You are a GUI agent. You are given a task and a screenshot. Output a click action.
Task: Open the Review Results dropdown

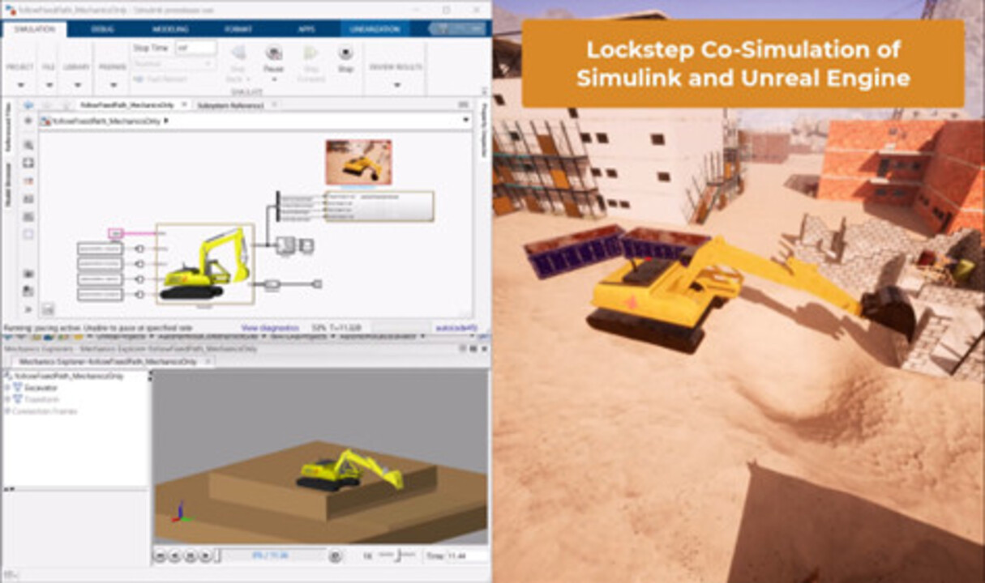[396, 84]
